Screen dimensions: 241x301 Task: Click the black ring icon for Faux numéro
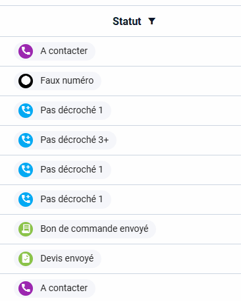point(26,81)
